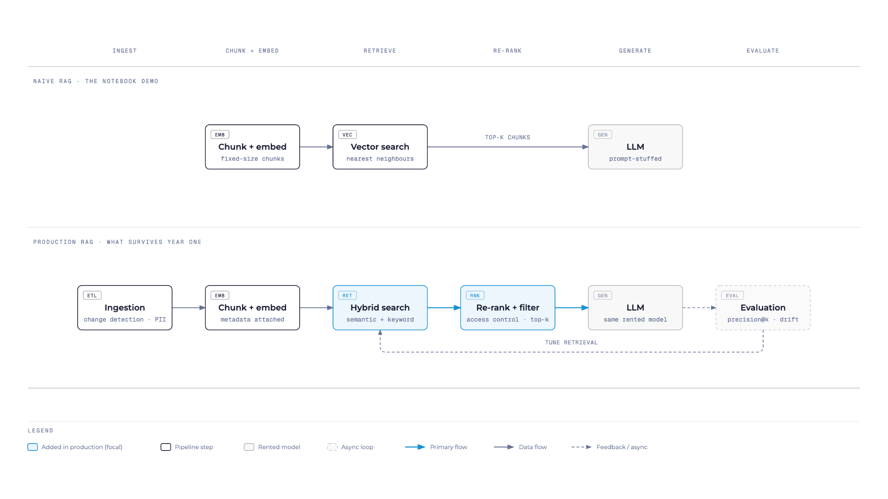Click the Data flow arrow in the legend
This screenshot has height=499, width=888.
tap(504, 447)
